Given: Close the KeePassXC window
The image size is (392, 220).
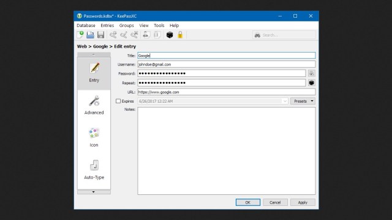Looking at the screenshot, I should pos(311,16).
